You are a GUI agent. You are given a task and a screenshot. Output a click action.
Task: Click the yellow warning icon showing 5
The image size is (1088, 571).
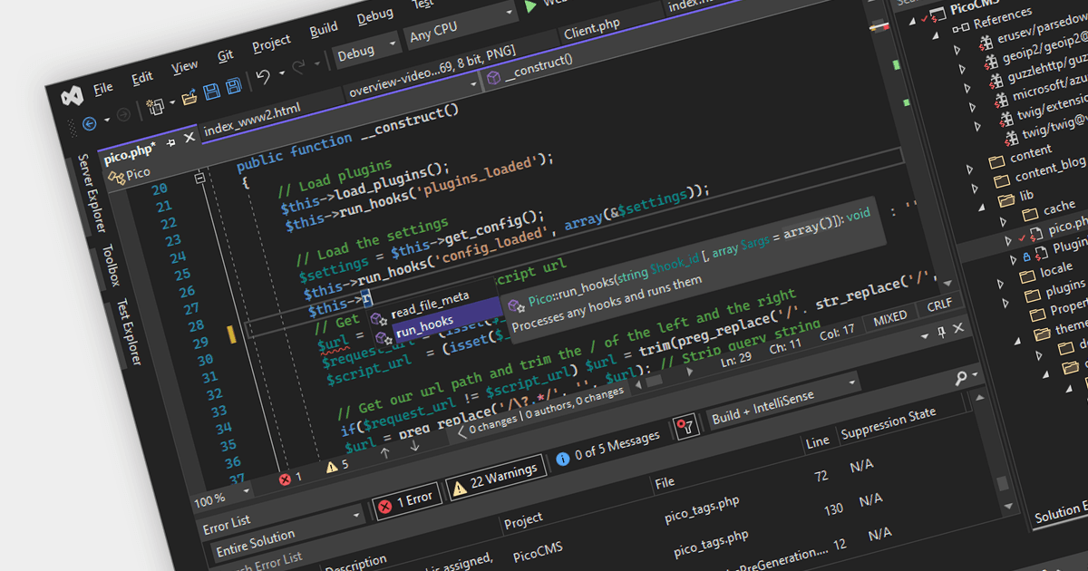332,467
